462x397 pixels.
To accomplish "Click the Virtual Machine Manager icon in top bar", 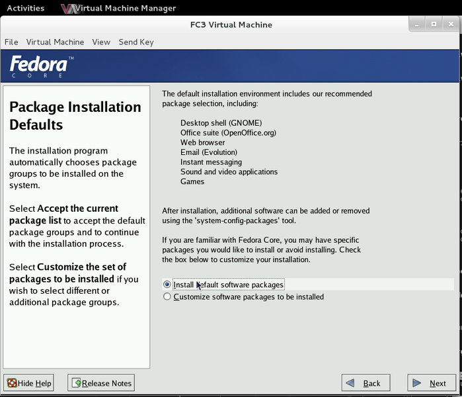I will point(67,9).
